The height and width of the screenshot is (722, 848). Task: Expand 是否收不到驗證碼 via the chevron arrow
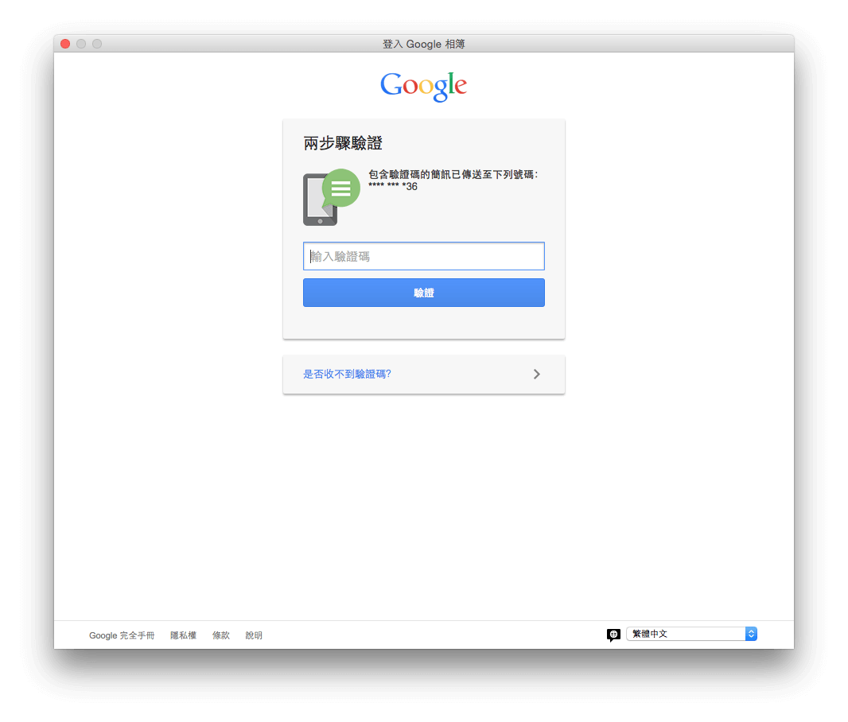pos(537,374)
